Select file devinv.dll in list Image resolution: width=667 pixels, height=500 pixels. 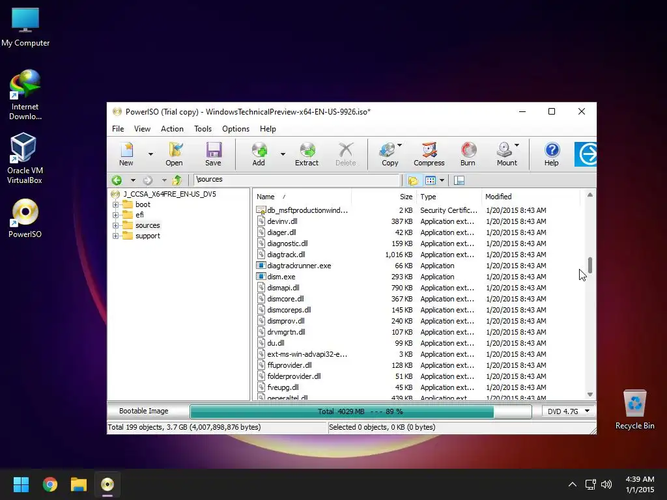point(282,221)
